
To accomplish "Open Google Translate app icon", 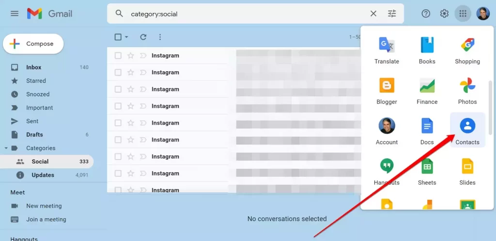I will (x=387, y=49).
